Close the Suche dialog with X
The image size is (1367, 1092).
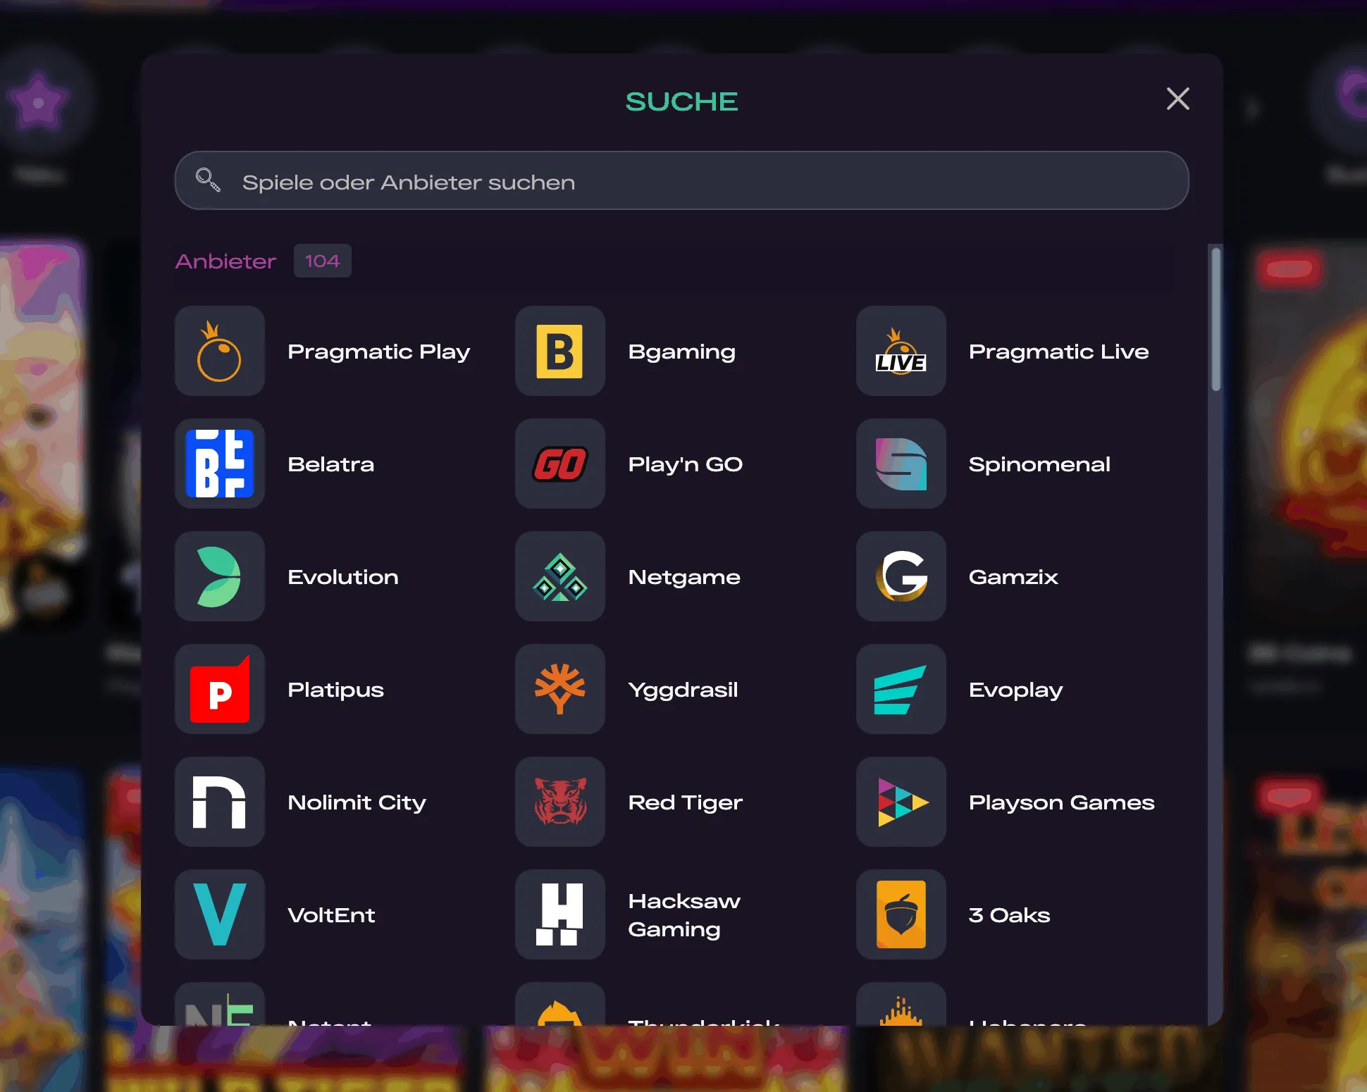pos(1177,99)
